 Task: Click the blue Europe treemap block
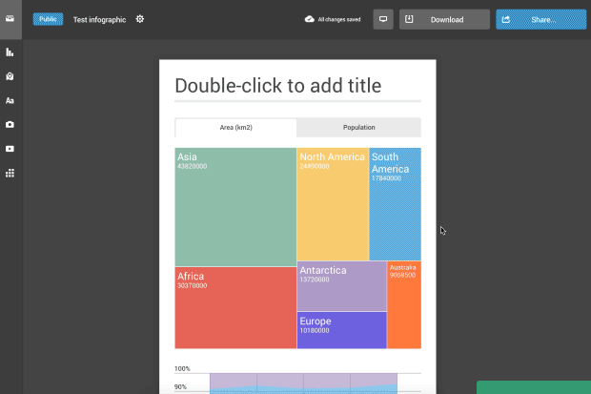[341, 330]
